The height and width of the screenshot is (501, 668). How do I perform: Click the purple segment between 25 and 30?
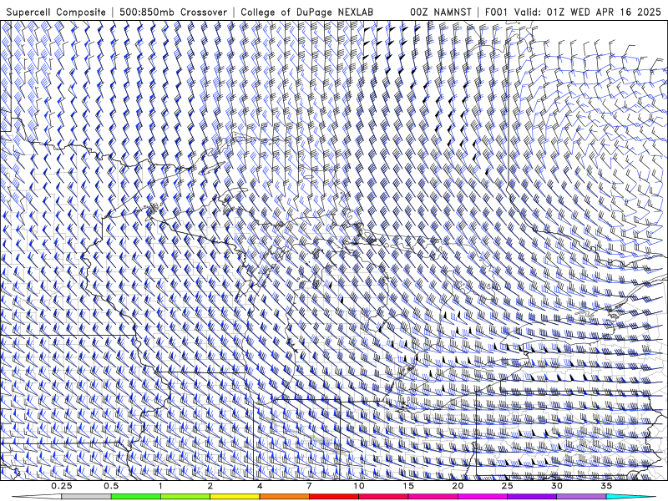[x=532, y=497]
